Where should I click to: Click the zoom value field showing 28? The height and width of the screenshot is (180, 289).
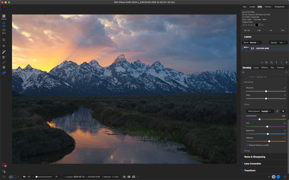[56, 177]
